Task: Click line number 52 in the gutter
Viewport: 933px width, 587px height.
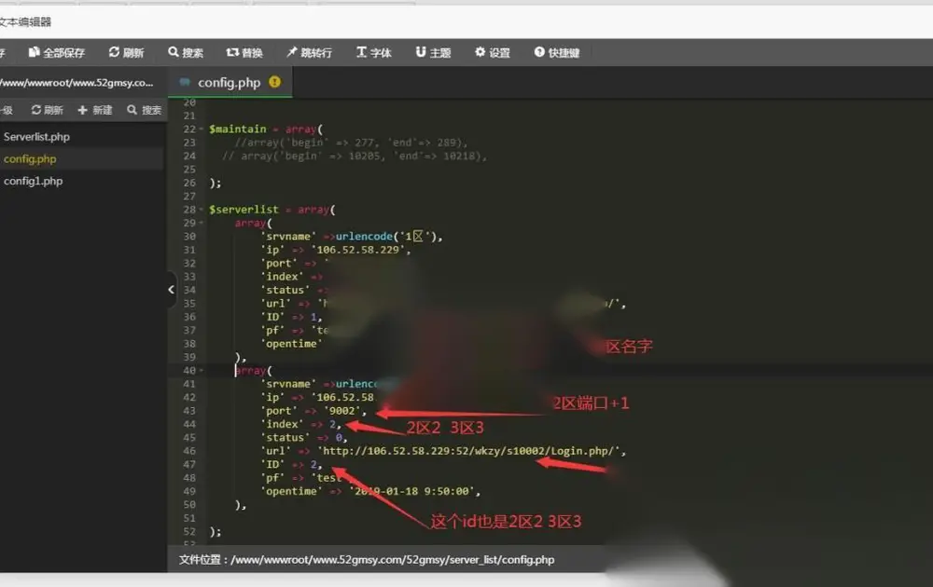Action: tap(189, 532)
